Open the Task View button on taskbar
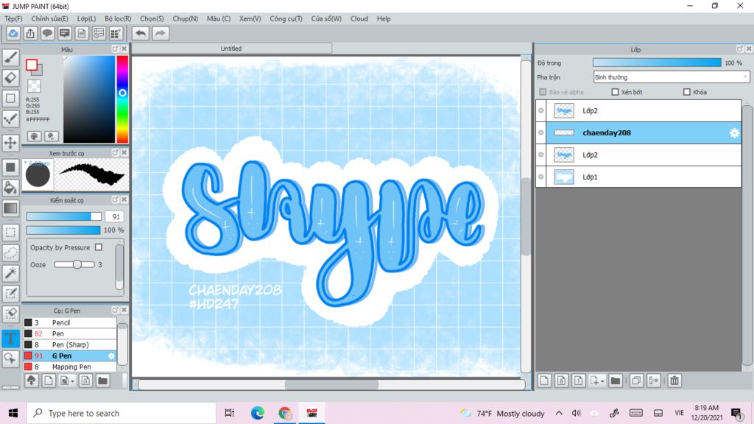Viewport: 754px width, 424px height. point(230,413)
